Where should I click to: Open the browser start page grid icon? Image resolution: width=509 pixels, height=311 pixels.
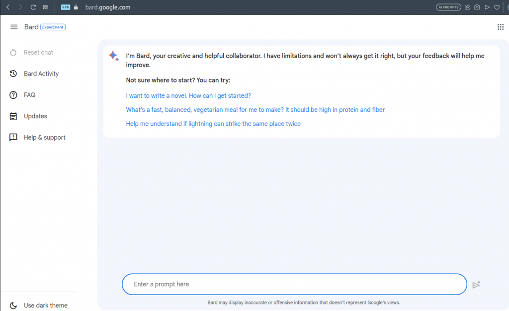[x=46, y=7]
